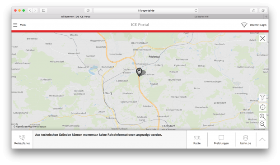Open Meldungen notifications
The image size is (280, 165).
pyautogui.click(x=221, y=140)
